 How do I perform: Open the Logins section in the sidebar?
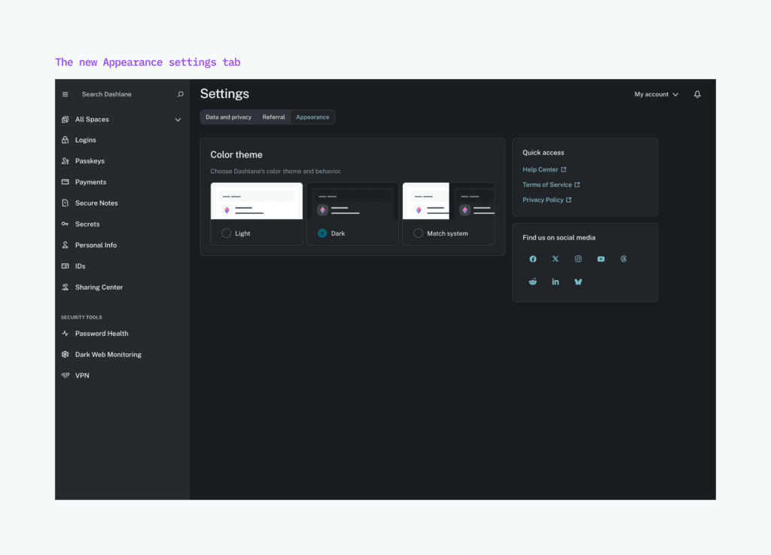pos(85,139)
